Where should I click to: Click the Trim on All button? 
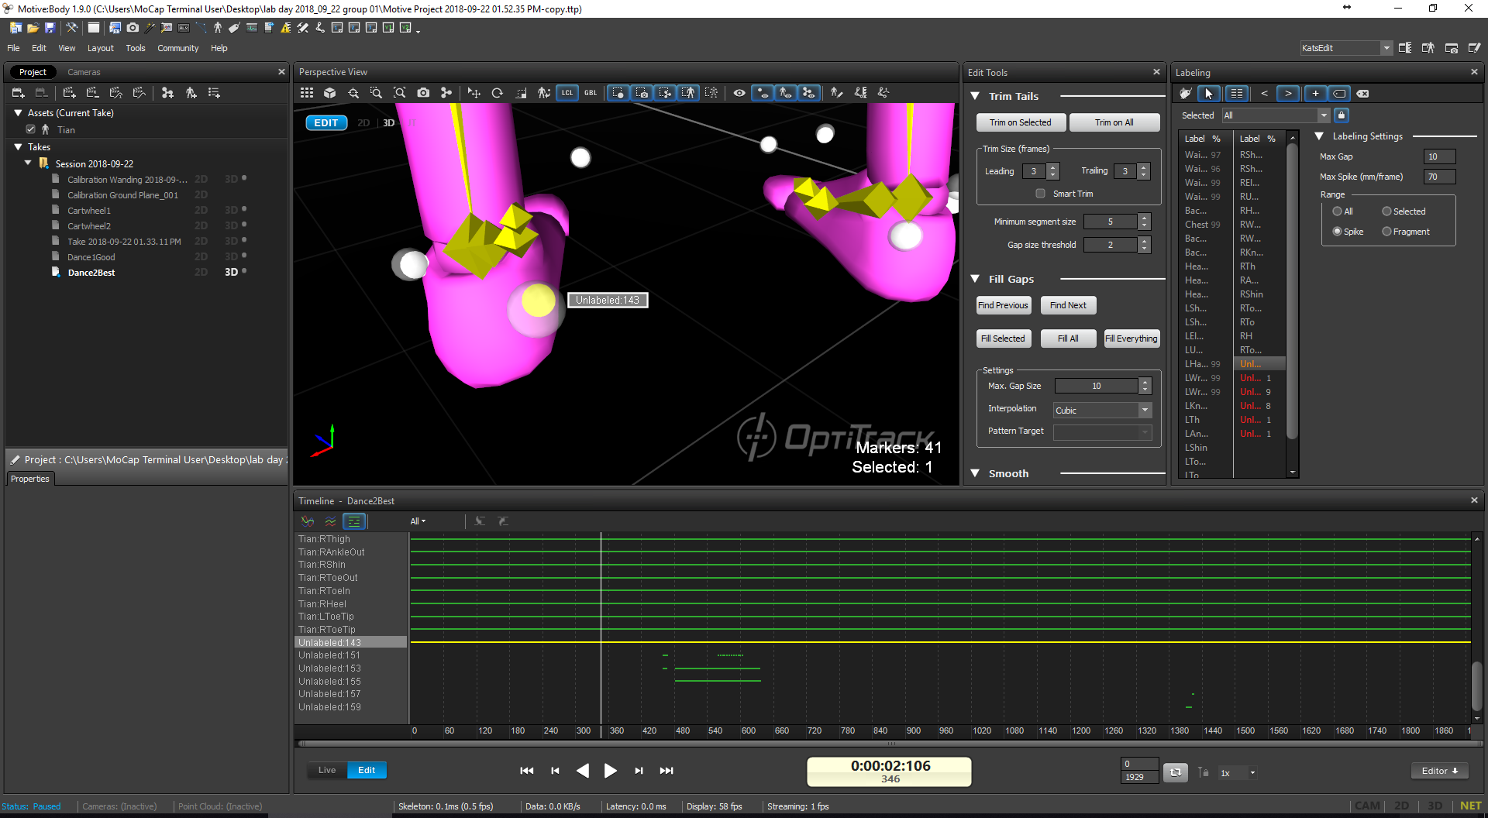click(x=1114, y=122)
